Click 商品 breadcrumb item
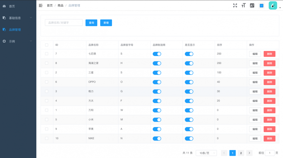Screen dimensions: 283x158 pos(60,6)
